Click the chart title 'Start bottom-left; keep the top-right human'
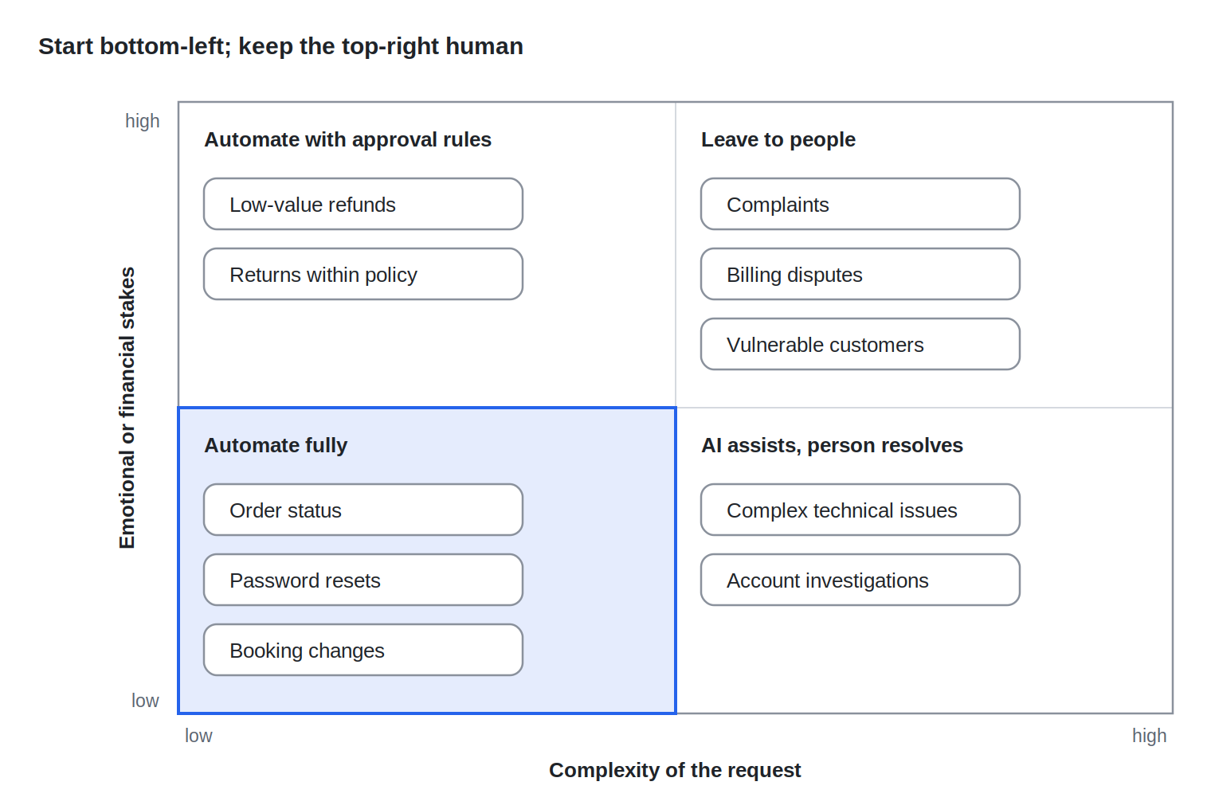This screenshot has width=1211, height=809. (x=281, y=46)
